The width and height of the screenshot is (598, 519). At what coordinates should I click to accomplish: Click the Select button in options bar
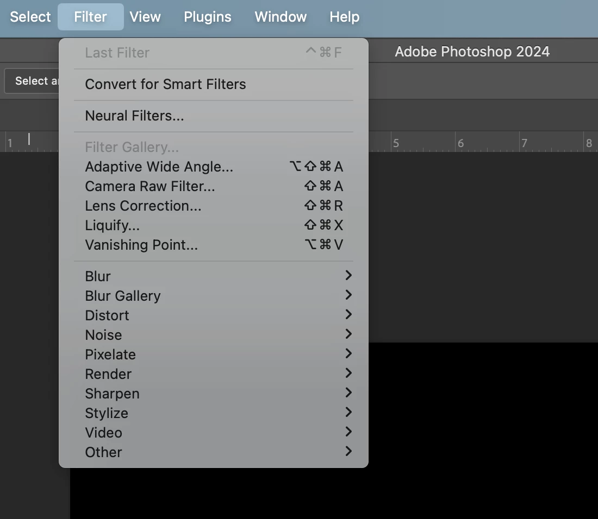(32, 81)
